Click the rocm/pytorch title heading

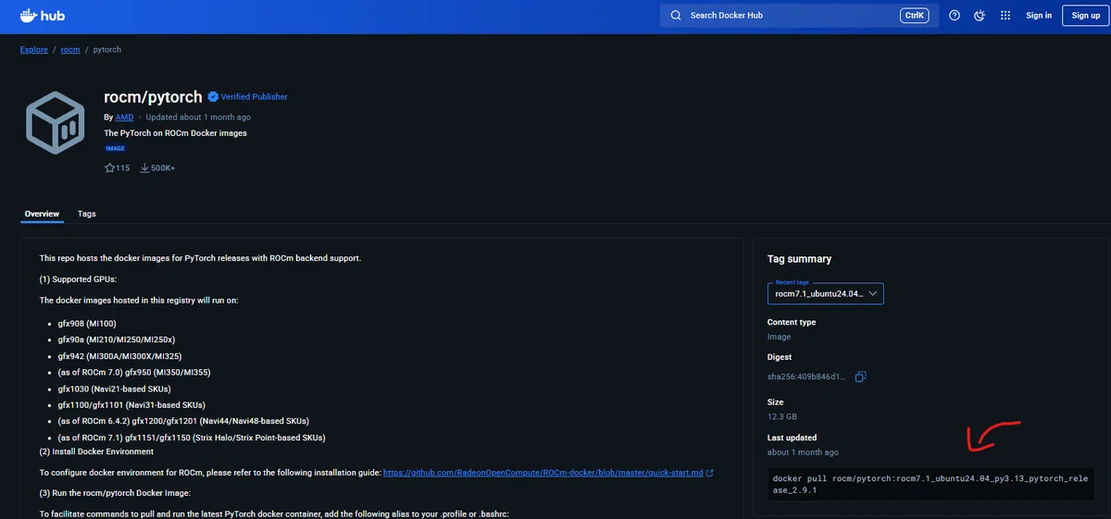point(153,96)
